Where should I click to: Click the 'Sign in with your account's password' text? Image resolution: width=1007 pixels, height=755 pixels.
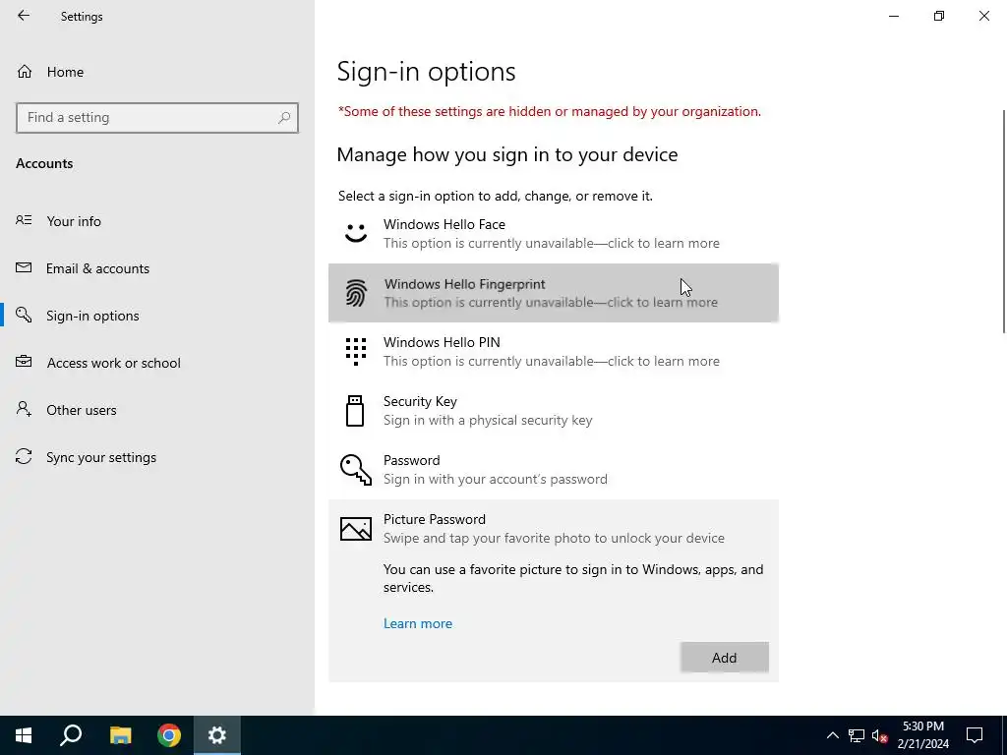[496, 479]
